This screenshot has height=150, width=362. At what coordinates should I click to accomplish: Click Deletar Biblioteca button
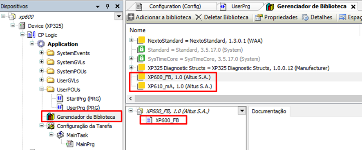tap(222, 17)
